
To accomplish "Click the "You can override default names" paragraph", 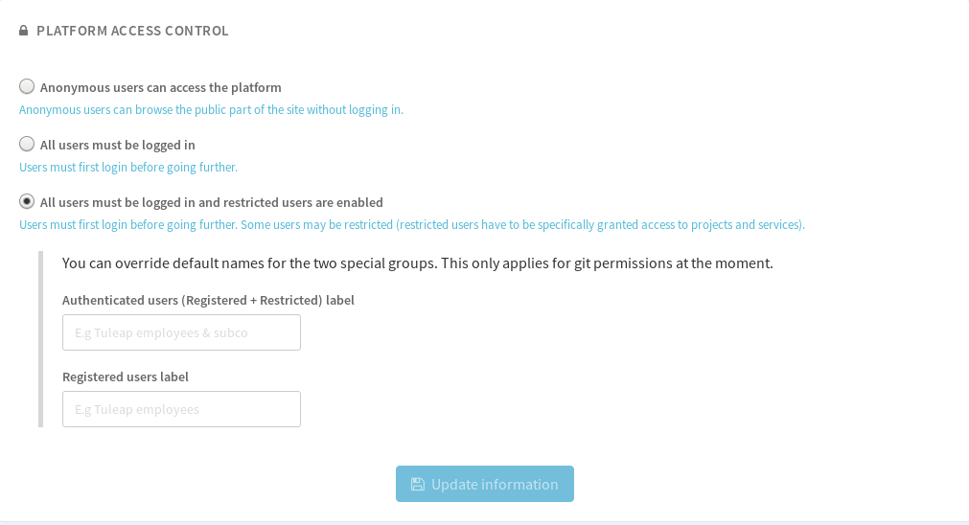I will click(x=417, y=262).
